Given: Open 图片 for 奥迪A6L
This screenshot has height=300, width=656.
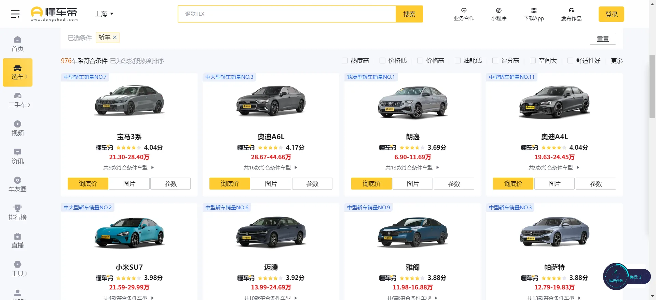Looking at the screenshot, I should 271,183.
